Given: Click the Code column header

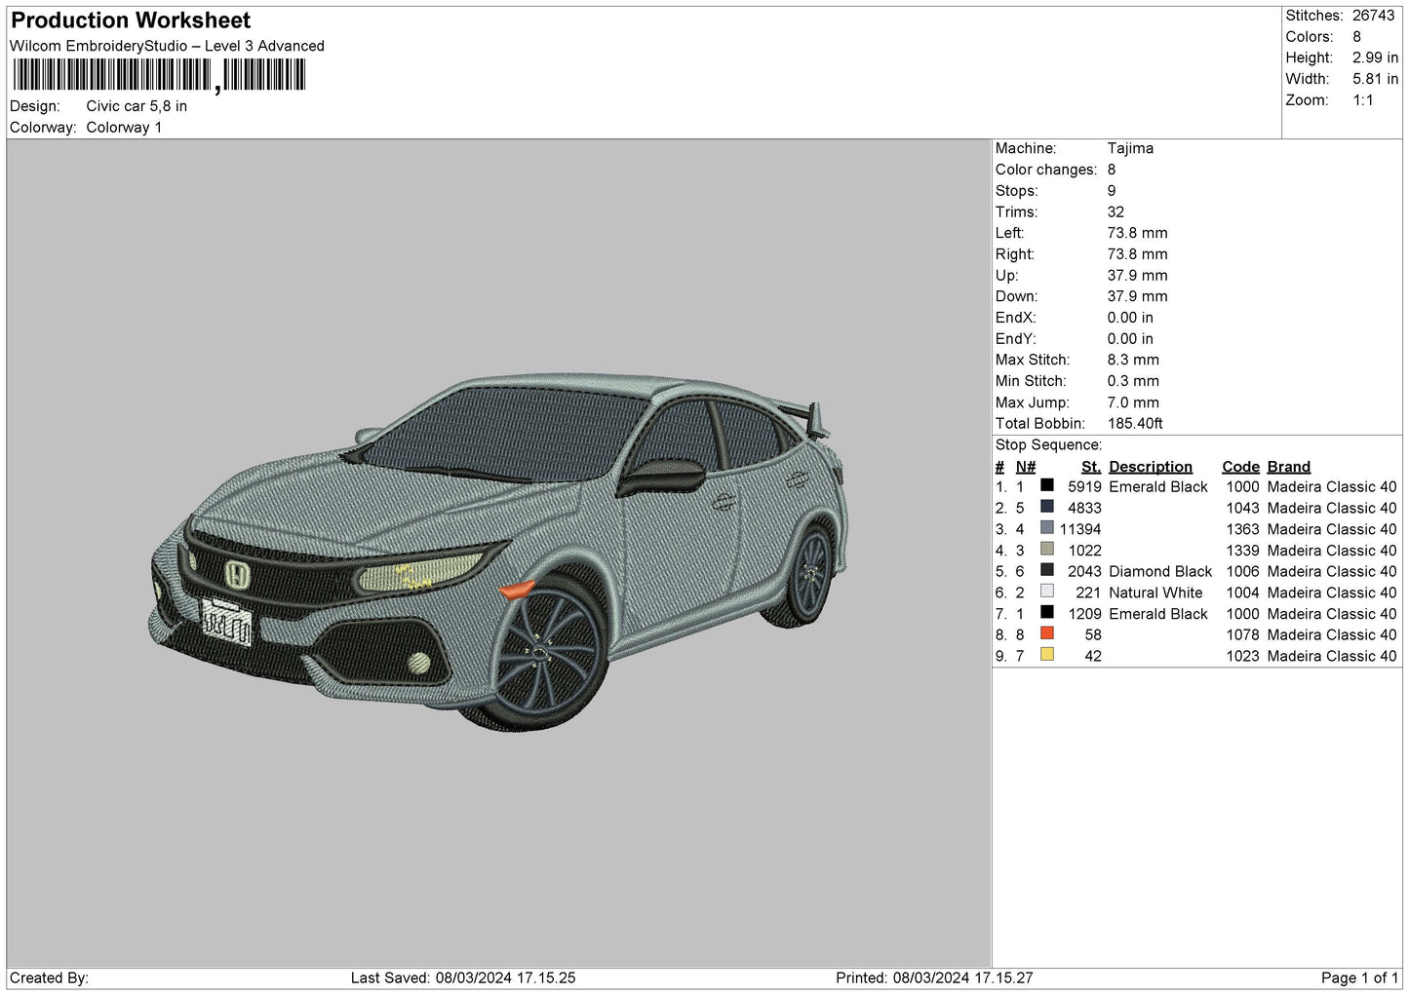Looking at the screenshot, I should coord(1240,467).
